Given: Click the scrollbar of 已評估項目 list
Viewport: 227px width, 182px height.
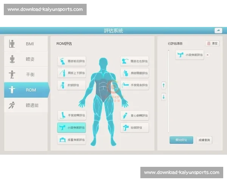Looking at the screenshot, I should coord(169,91).
